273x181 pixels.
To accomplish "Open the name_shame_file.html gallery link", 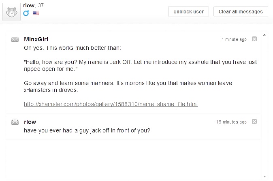I will pyautogui.click(x=111, y=104).
